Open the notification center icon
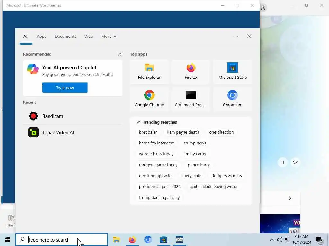329x246 pixels. (319, 240)
